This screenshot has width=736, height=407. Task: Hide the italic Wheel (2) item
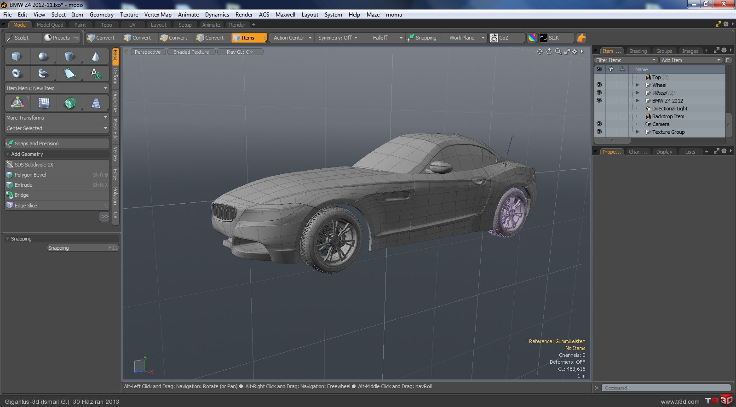(x=599, y=92)
